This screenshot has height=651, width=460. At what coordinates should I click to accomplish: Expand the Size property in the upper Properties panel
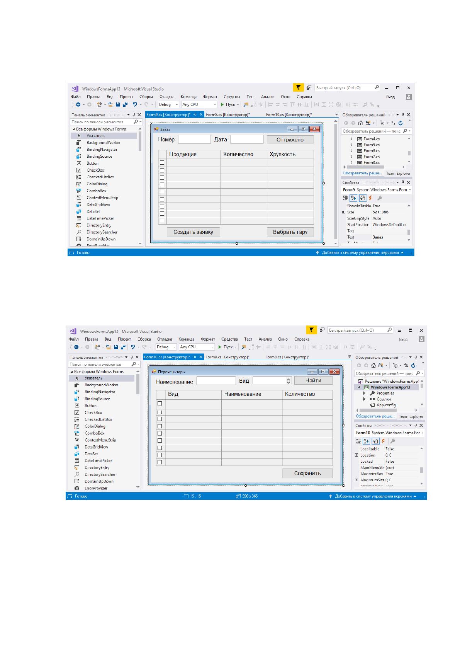[344, 212]
